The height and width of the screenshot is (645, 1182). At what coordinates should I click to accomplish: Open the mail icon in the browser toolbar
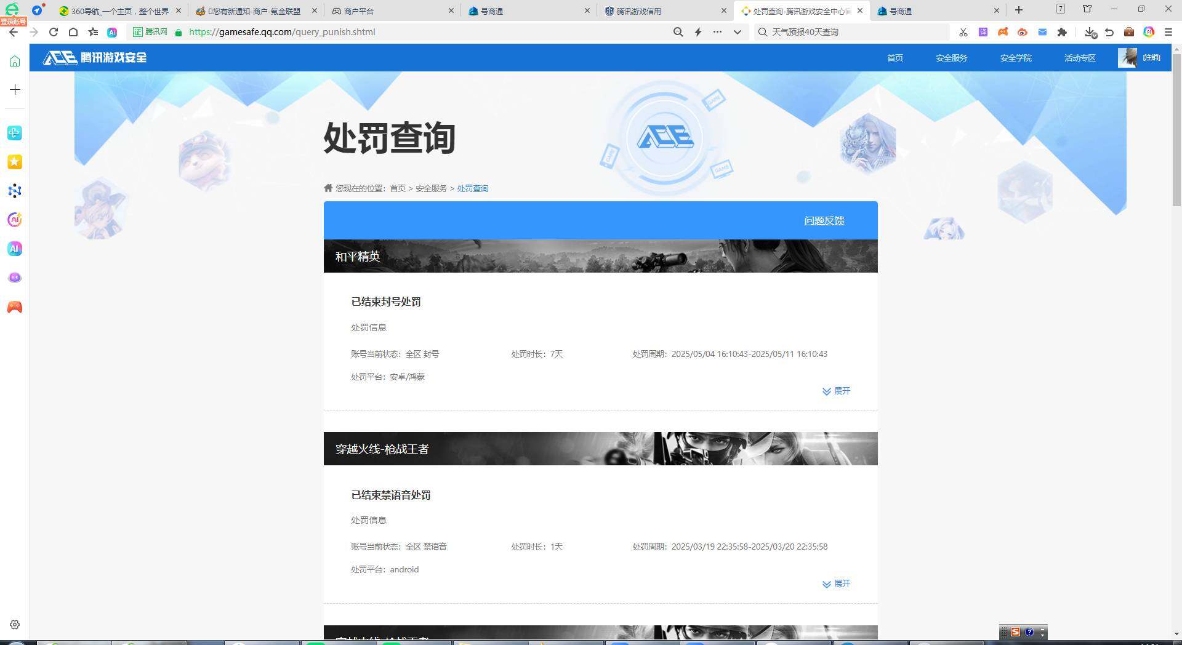[1043, 32]
